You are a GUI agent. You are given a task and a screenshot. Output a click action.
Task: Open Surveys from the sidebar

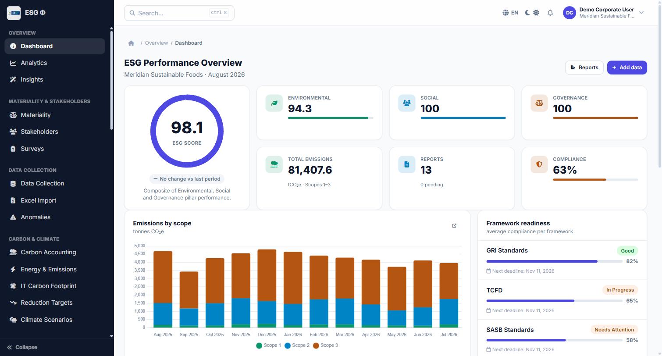tap(55, 149)
